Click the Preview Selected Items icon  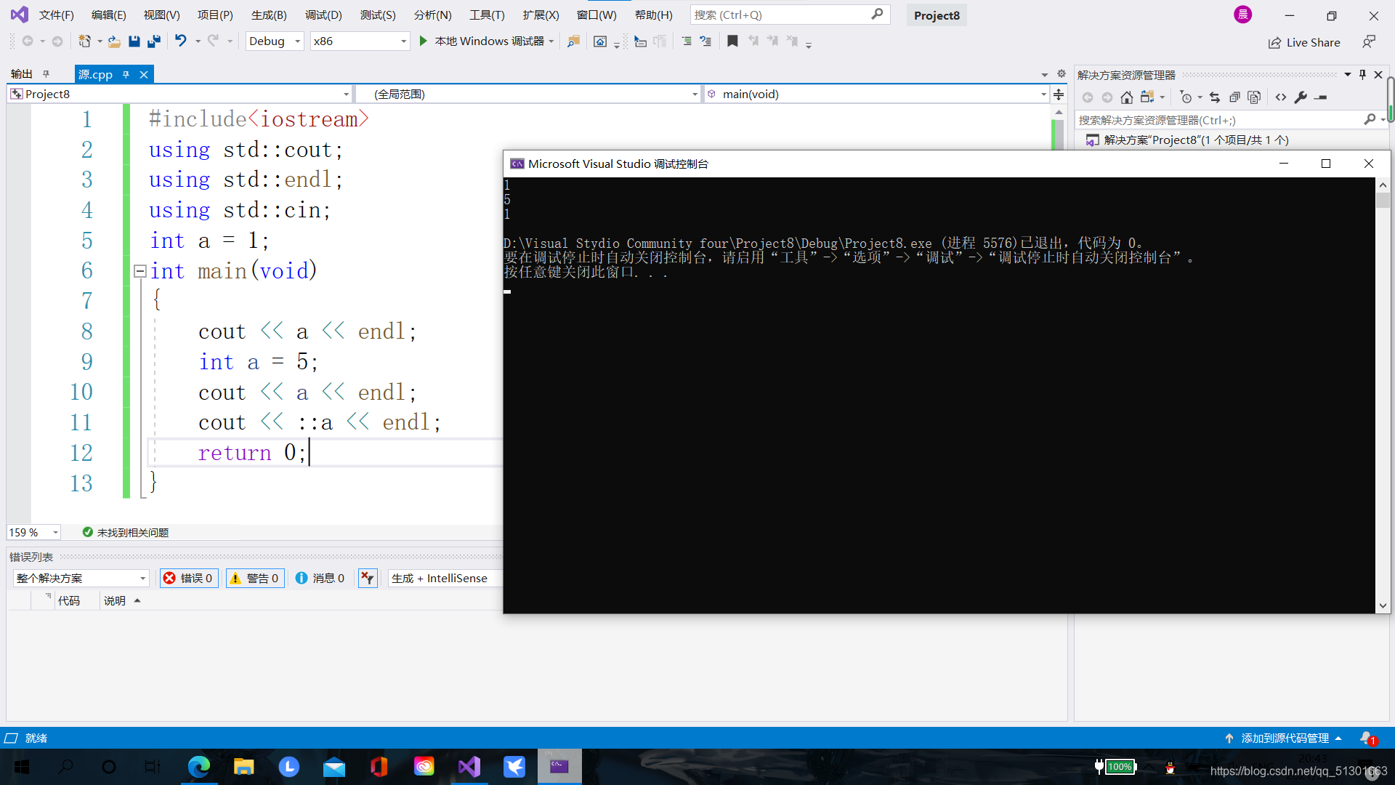1321,97
